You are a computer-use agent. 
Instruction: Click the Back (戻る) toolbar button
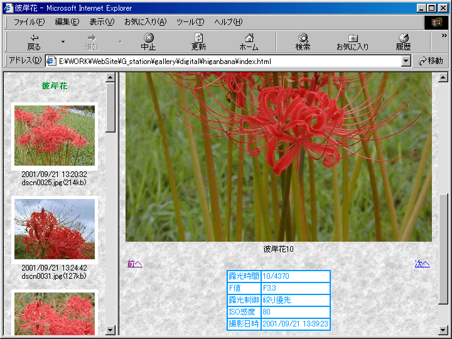point(34,42)
